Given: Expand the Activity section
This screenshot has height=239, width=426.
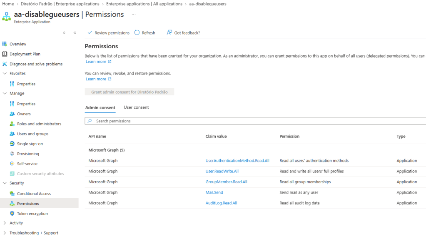Looking at the screenshot, I should [5, 223].
